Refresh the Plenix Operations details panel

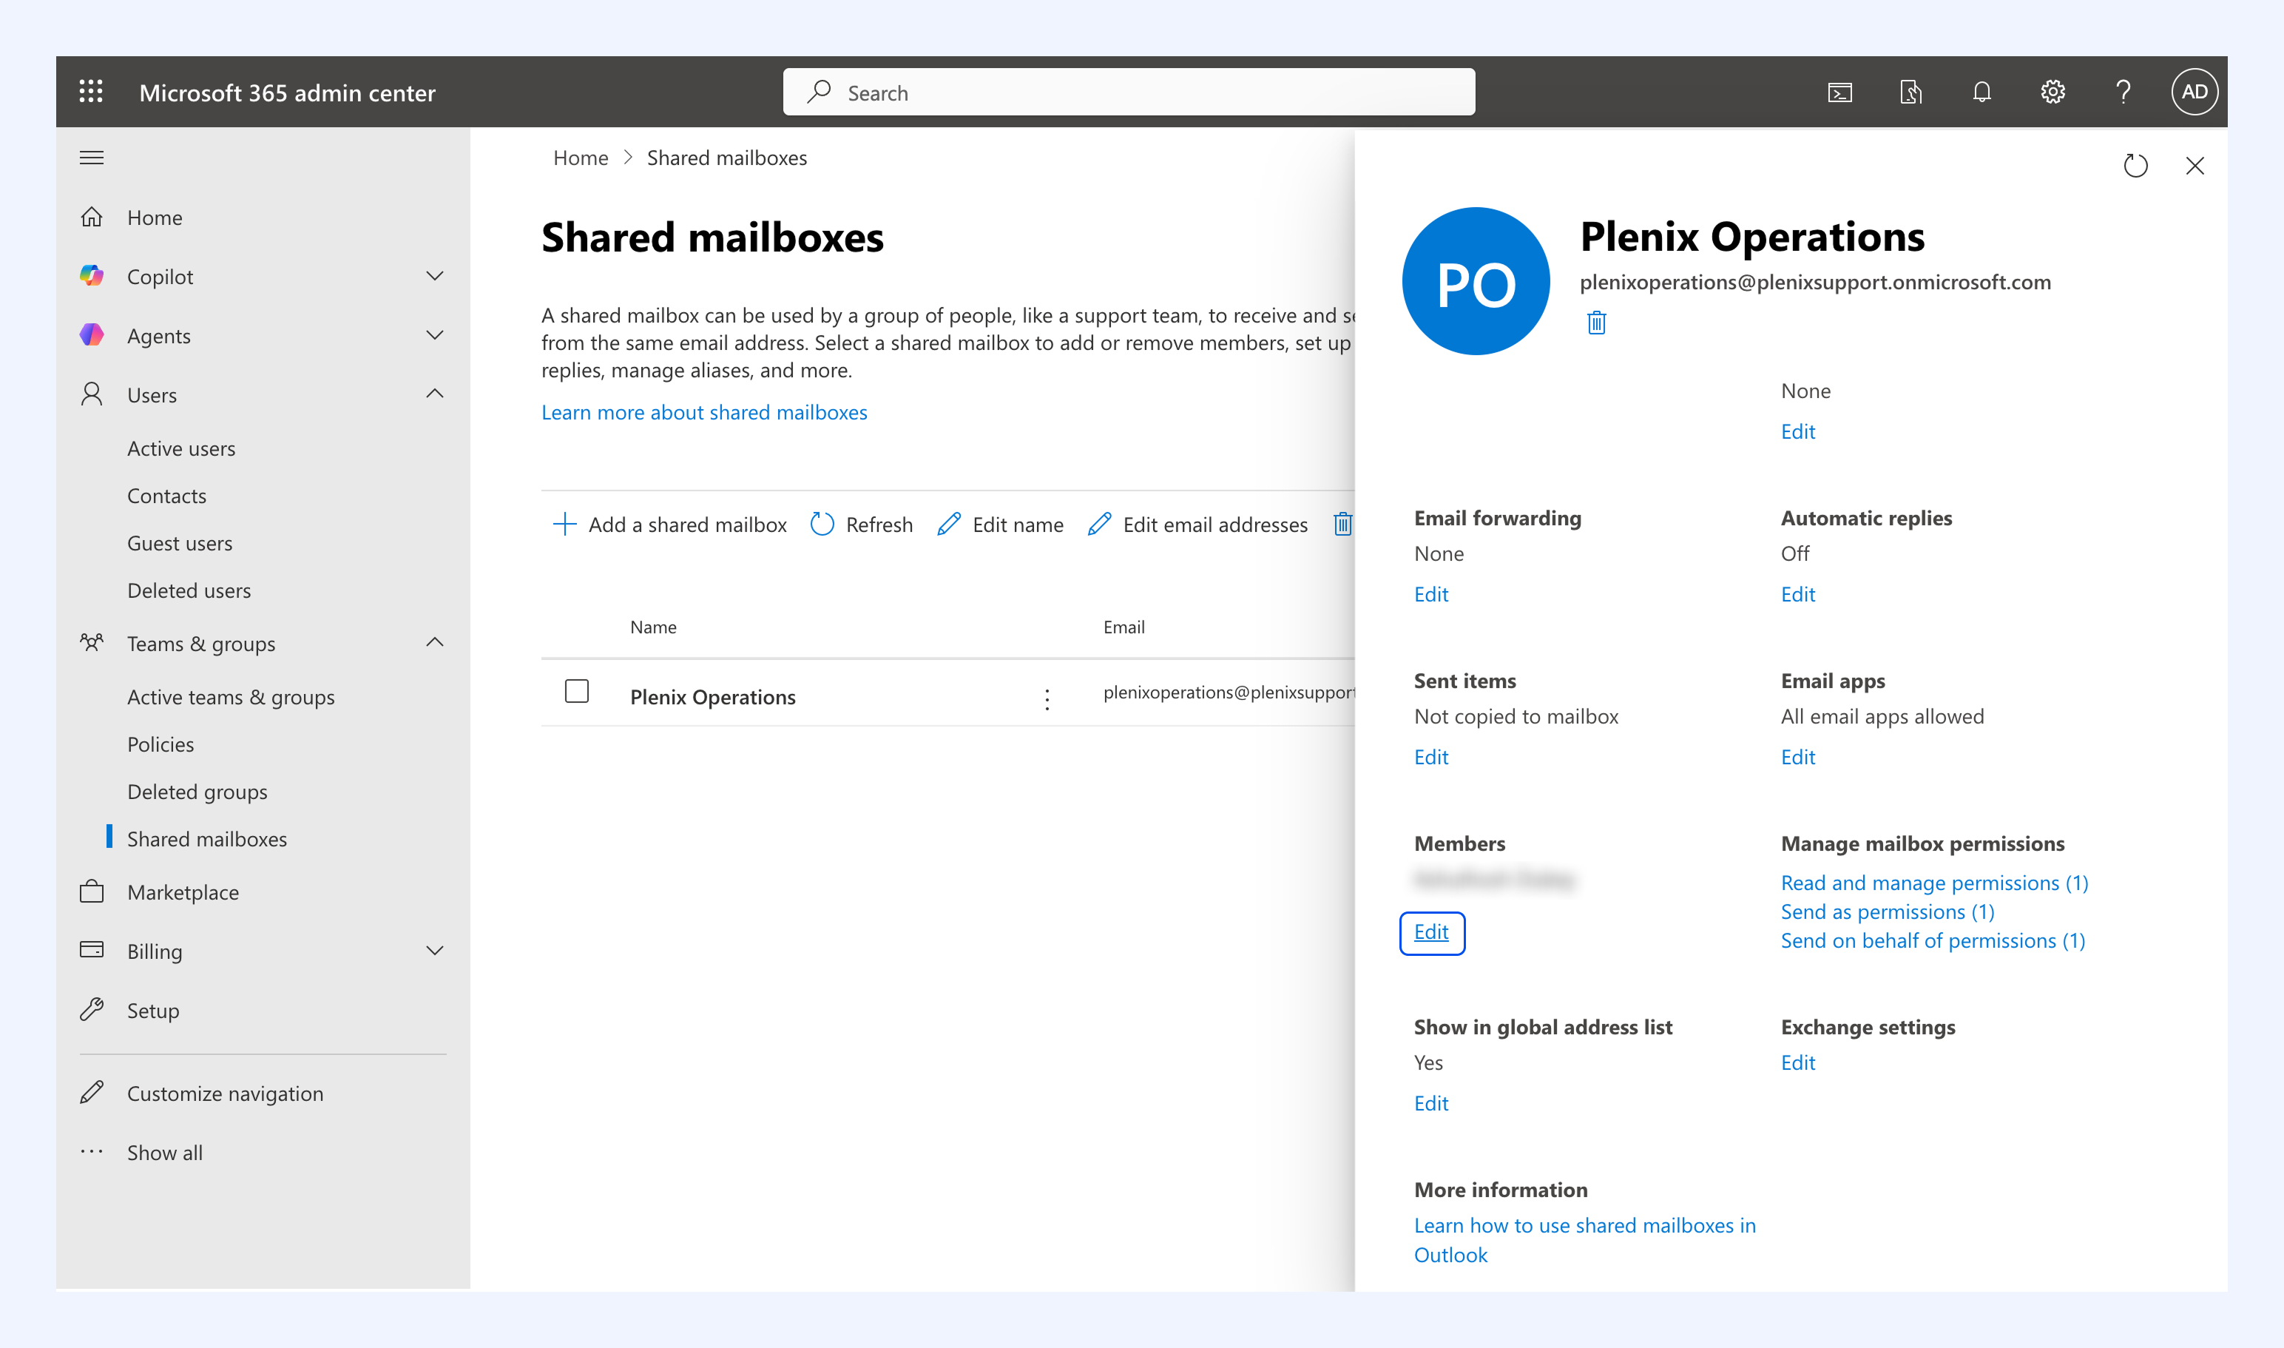point(2135,165)
